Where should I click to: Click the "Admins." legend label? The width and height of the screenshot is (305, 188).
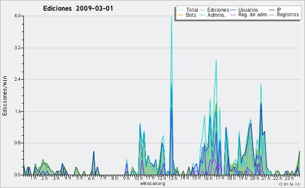pos(217,15)
